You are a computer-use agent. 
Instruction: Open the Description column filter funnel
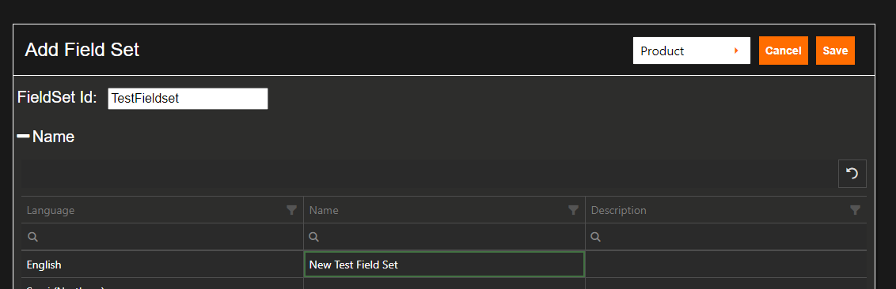click(855, 210)
